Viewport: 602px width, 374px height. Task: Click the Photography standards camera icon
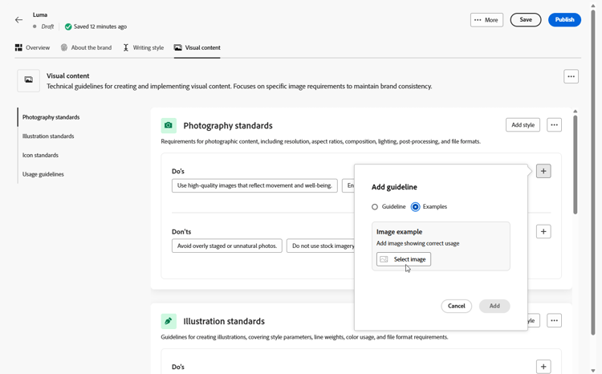click(169, 125)
